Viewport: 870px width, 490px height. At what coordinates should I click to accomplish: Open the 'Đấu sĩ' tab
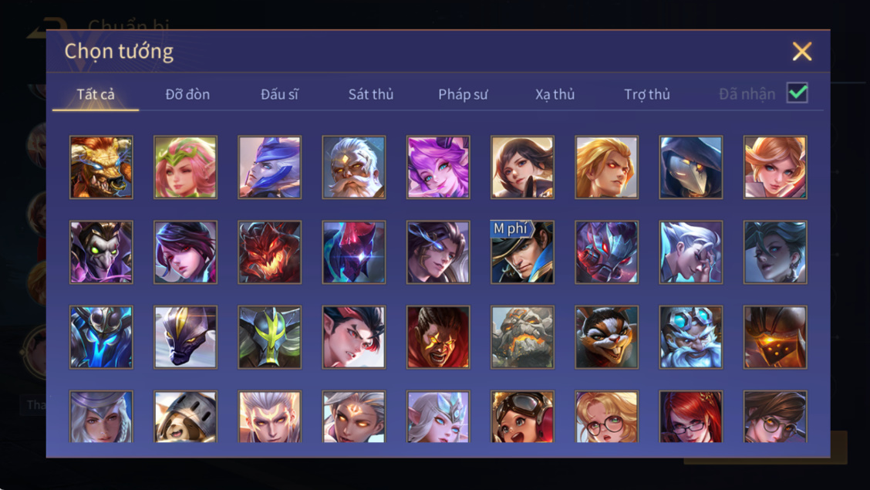tap(279, 94)
